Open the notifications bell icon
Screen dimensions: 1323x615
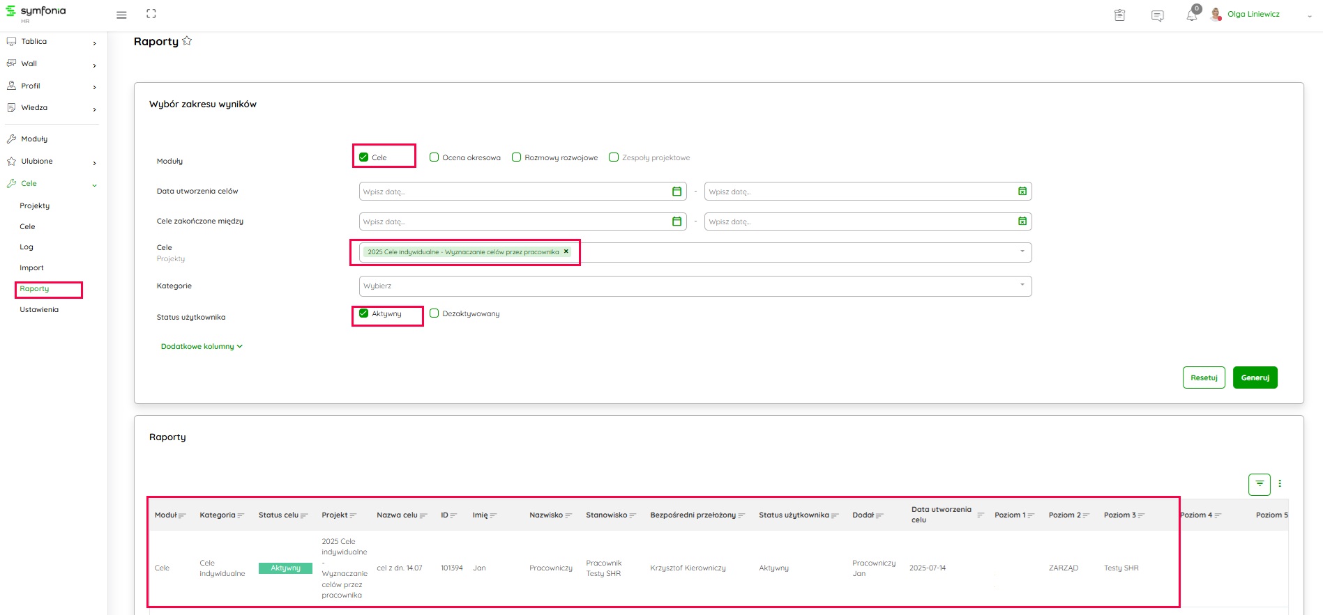[1191, 15]
